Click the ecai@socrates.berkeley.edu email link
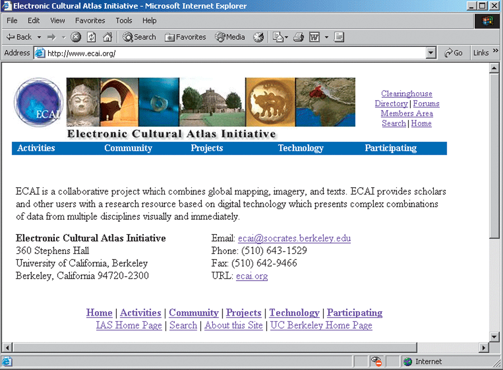 (294, 239)
